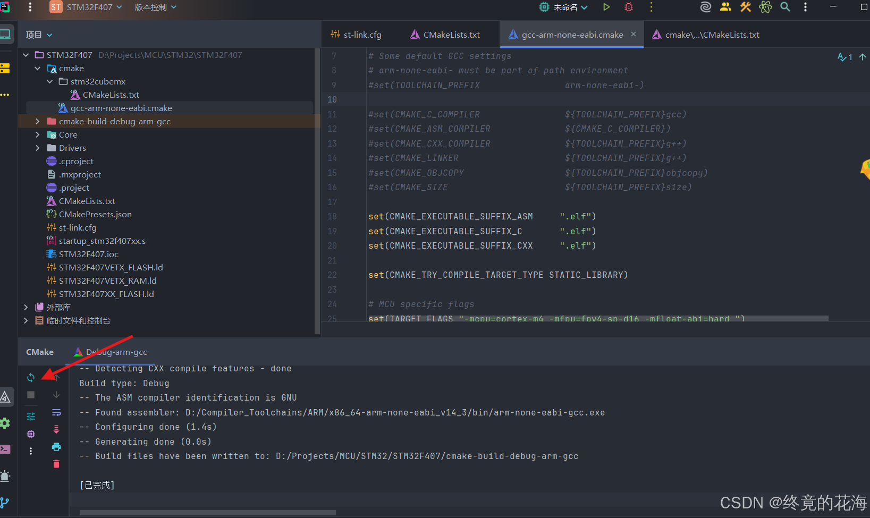The height and width of the screenshot is (518, 870).
Task: Click the console horizontal scrollbar
Action: [208, 513]
